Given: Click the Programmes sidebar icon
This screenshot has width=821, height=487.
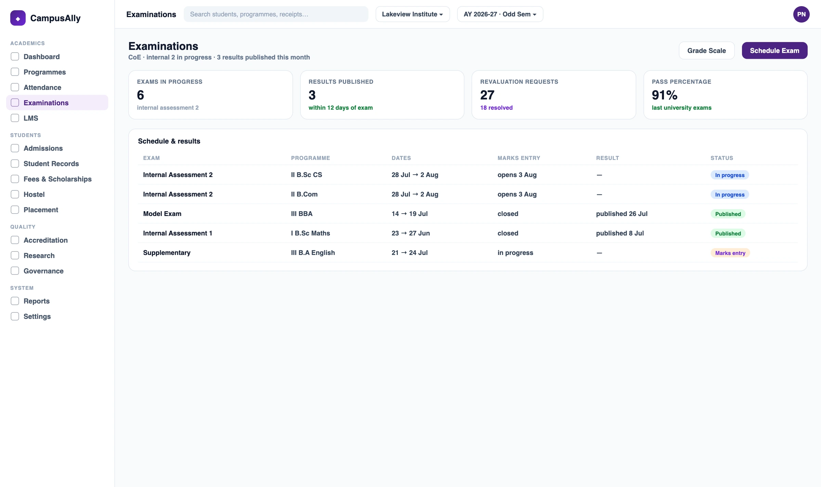Looking at the screenshot, I should (x=15, y=72).
